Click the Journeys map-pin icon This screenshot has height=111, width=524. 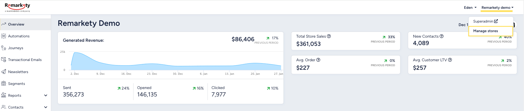[4, 48]
